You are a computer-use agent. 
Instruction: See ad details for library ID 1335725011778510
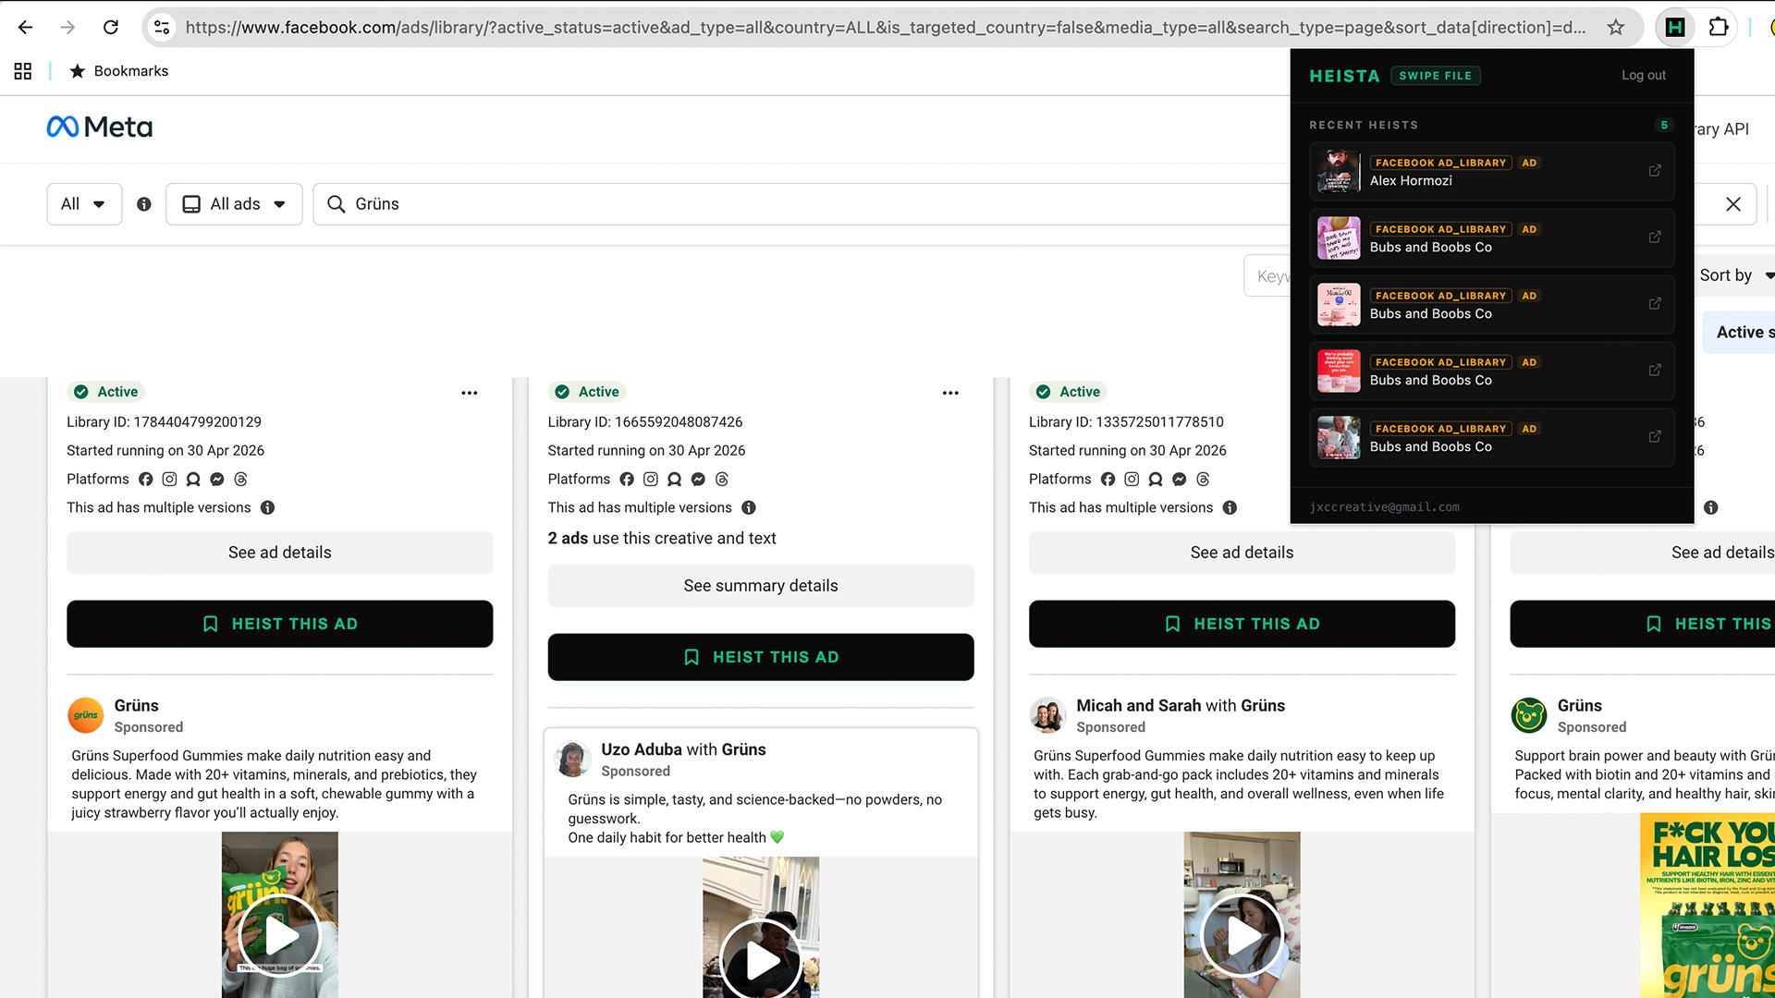tap(1242, 553)
